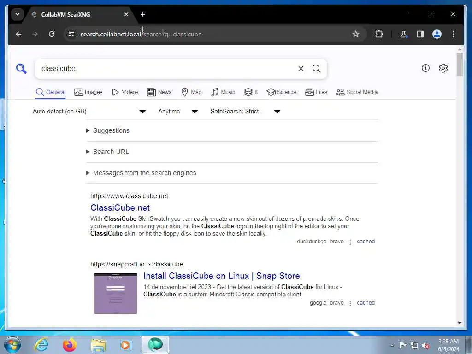Screen dimensions: 472x354
Task: Open the SafeSearch: Strict dropdown
Action: point(245,112)
